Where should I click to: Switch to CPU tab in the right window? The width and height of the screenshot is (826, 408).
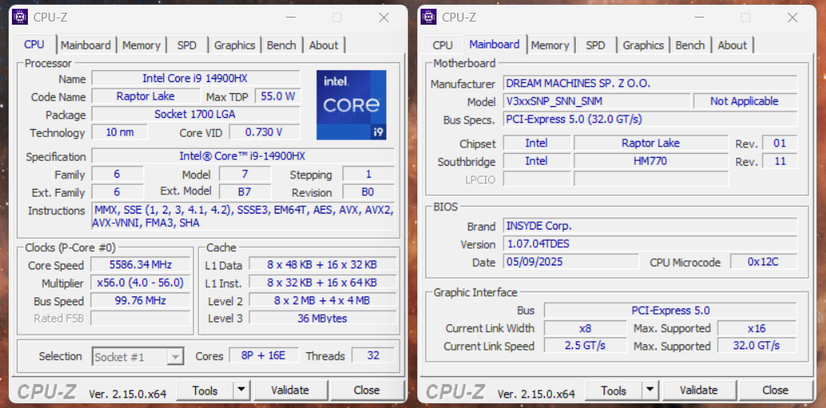(x=443, y=45)
